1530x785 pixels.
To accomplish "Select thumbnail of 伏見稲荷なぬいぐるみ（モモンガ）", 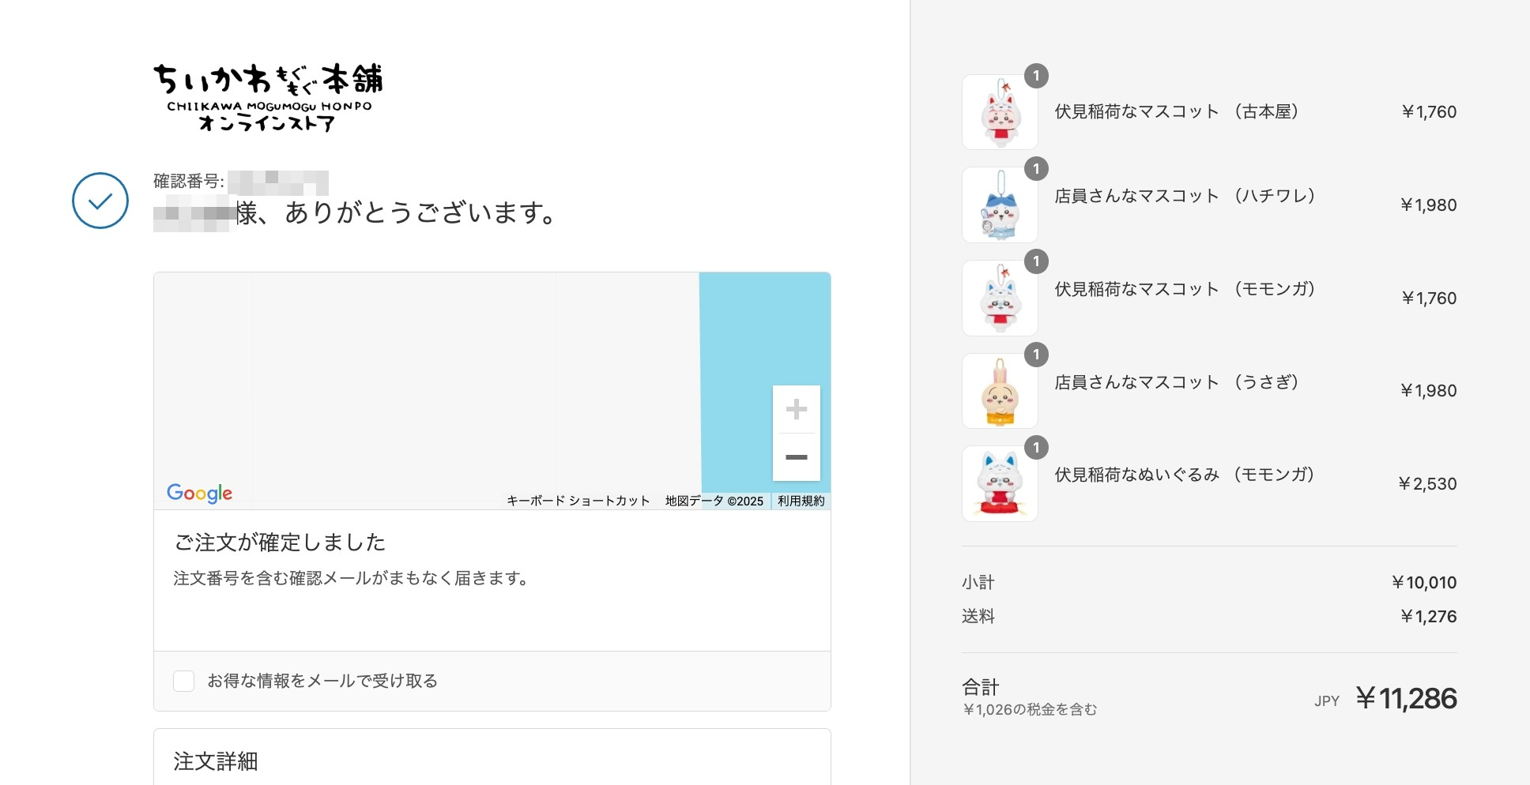I will [x=1000, y=483].
